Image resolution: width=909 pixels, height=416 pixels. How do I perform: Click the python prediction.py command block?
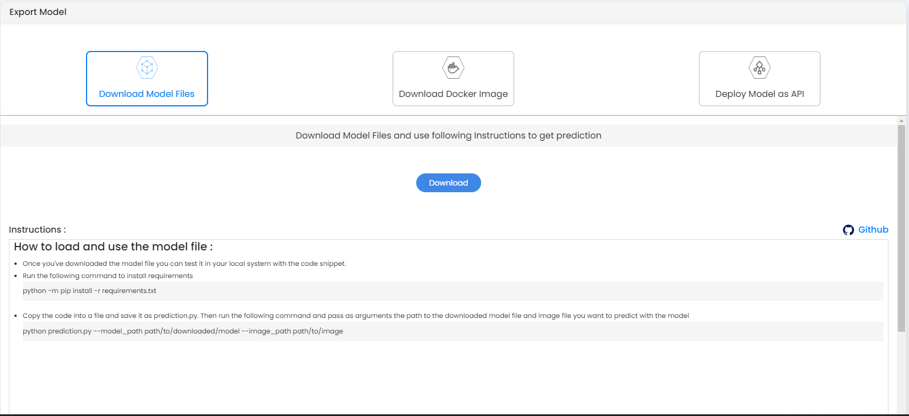point(453,331)
